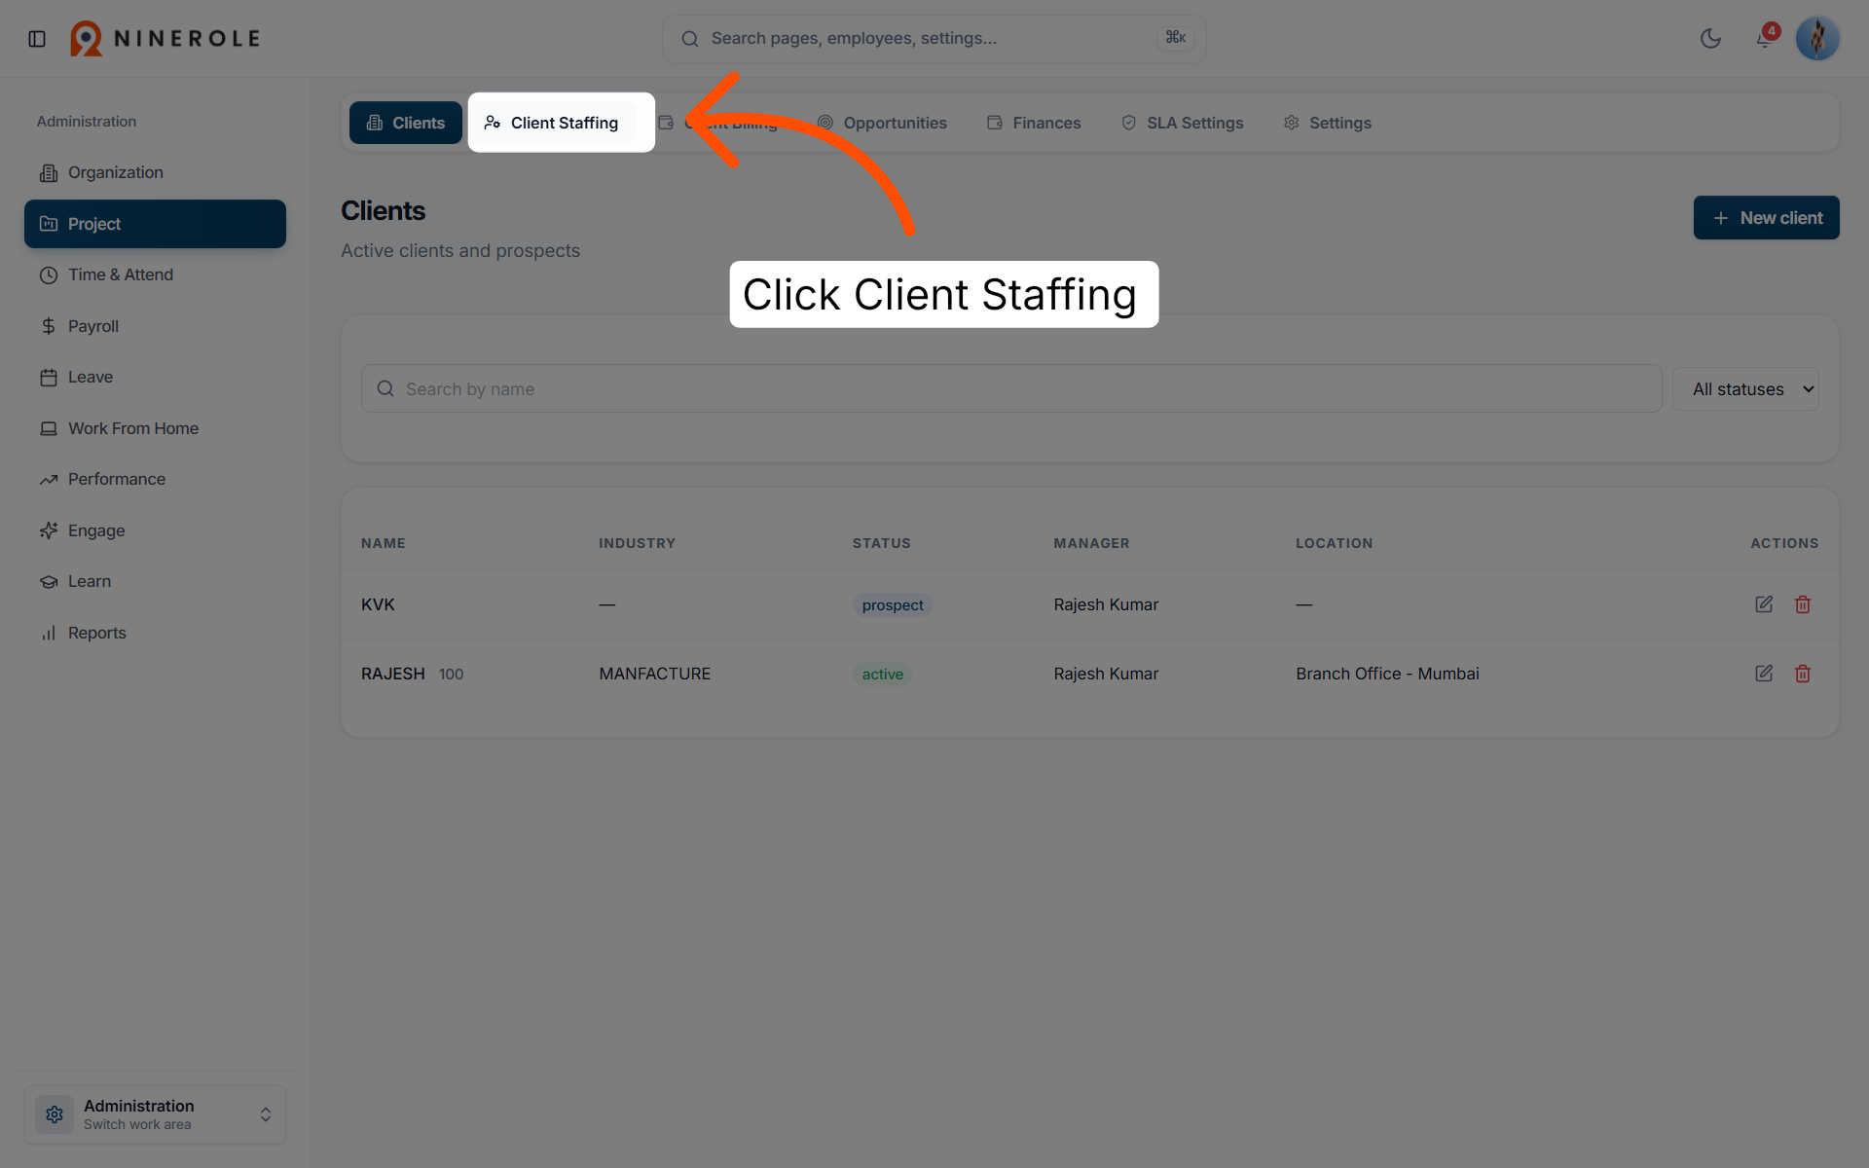Image resolution: width=1869 pixels, height=1168 pixels.
Task: Click the Ninerole logo
Action: pos(165,39)
